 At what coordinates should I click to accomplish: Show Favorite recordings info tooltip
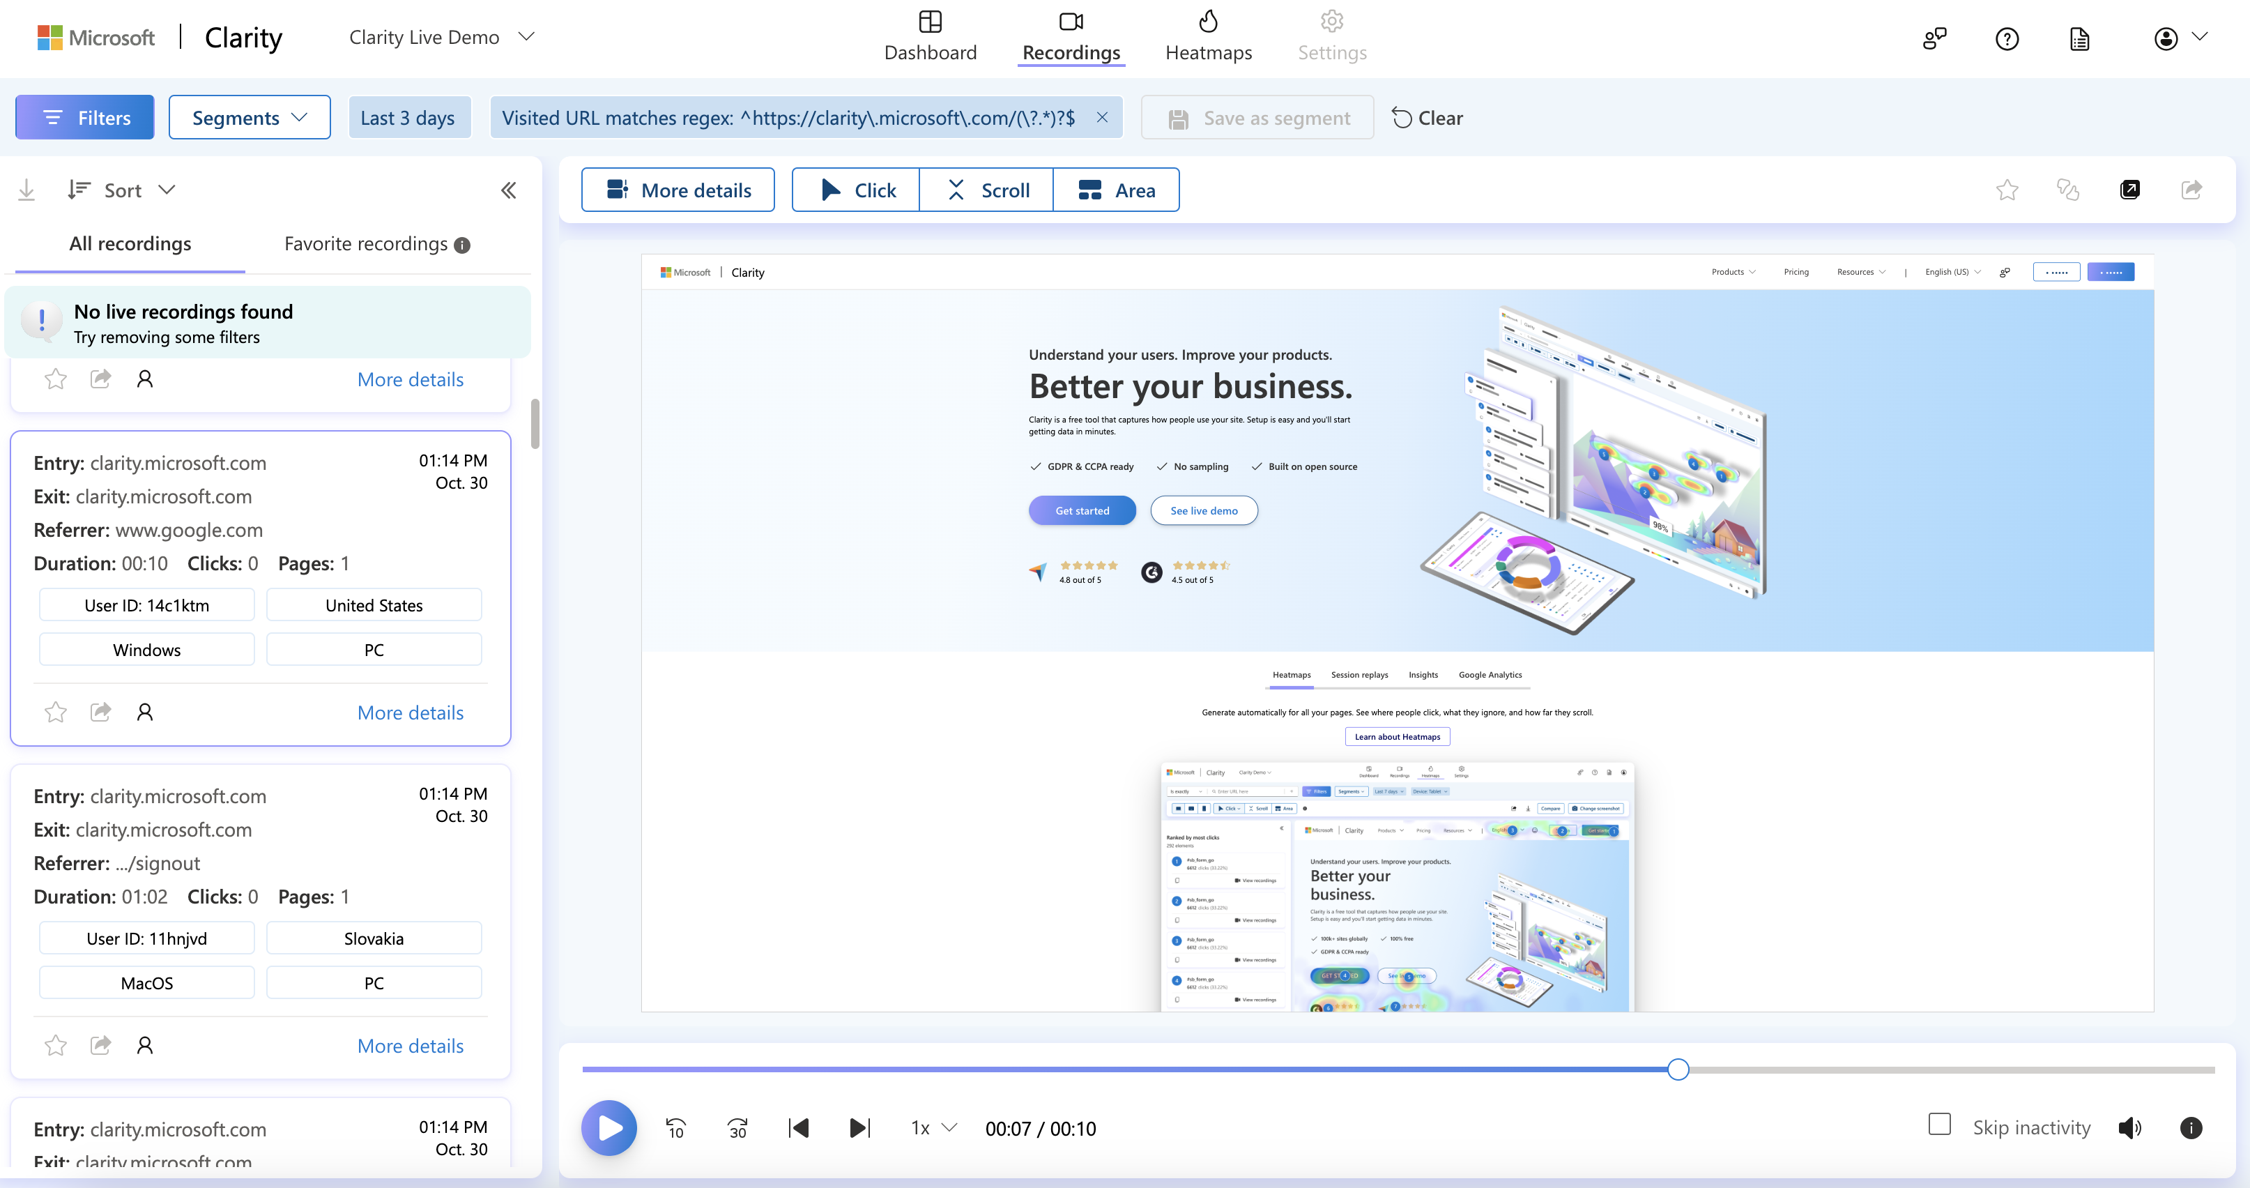point(462,245)
